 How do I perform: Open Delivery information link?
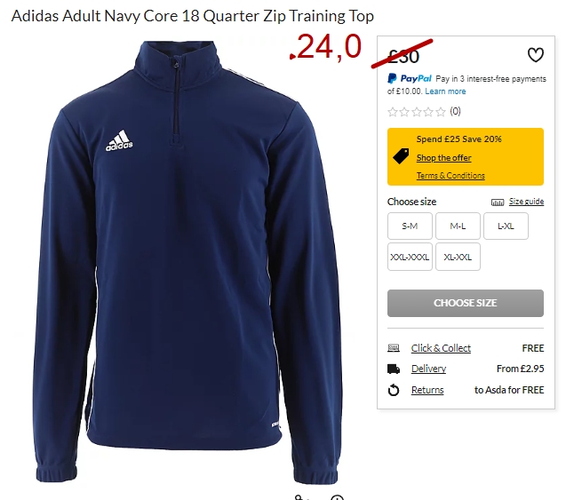428,369
